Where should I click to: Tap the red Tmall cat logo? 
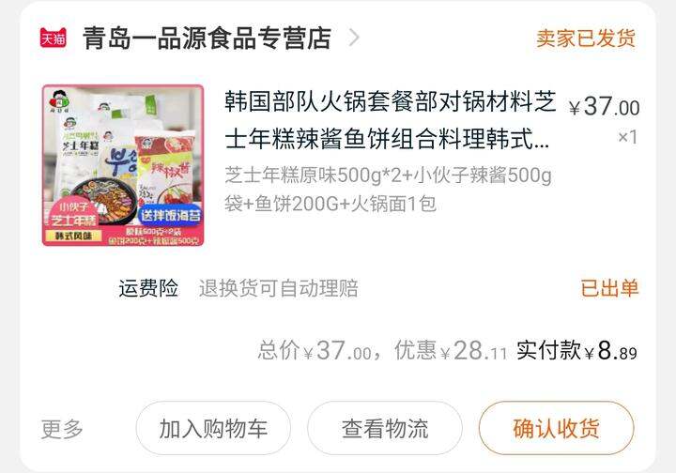tap(54, 38)
